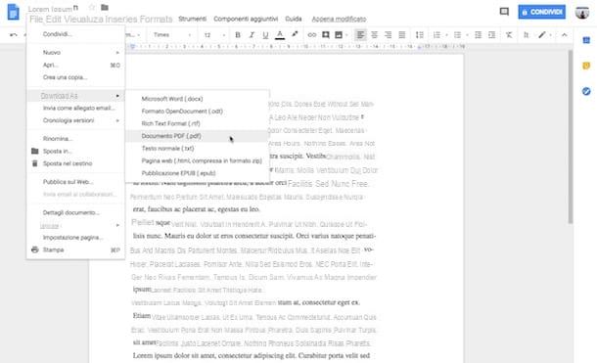
Task: Add a comment using the toolbar icon
Action: click(x=326, y=35)
